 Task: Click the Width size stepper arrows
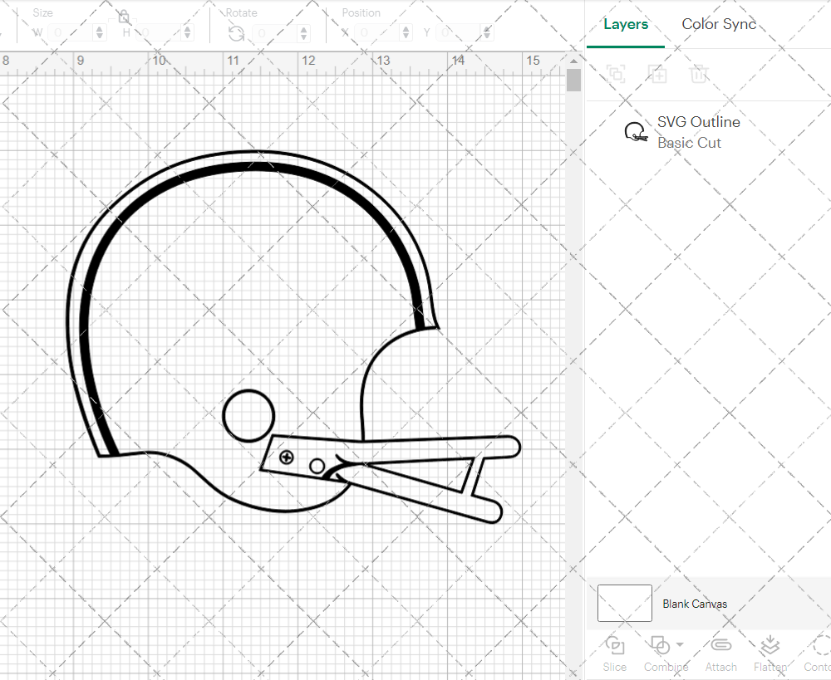pyautogui.click(x=100, y=33)
